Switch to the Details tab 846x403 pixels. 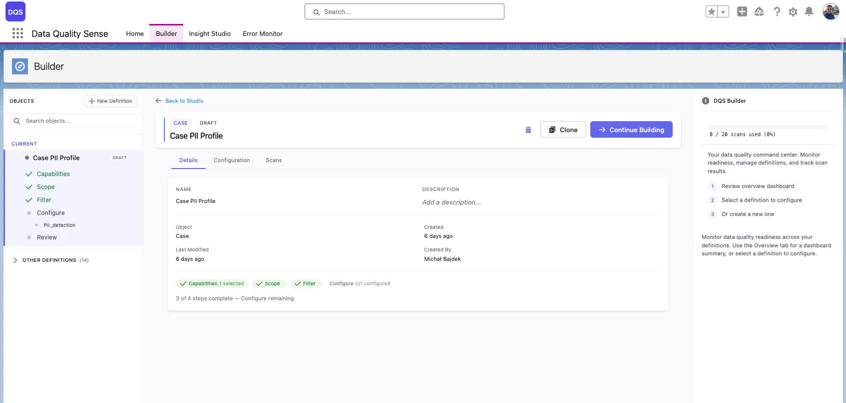188,160
